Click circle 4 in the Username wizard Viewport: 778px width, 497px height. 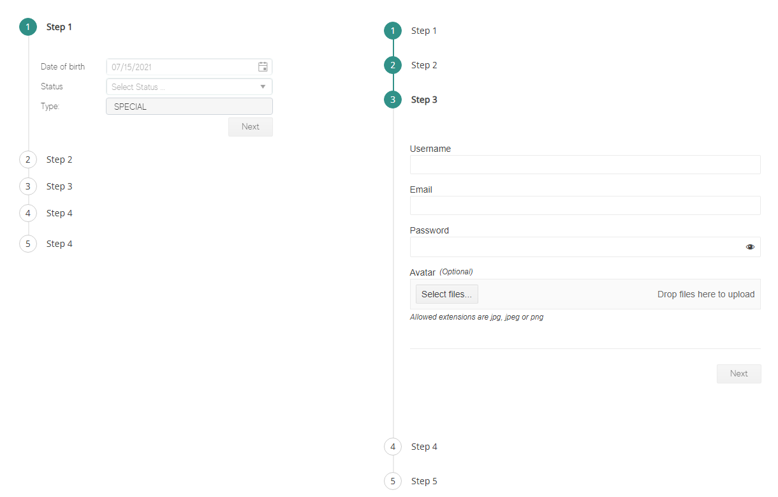point(393,447)
